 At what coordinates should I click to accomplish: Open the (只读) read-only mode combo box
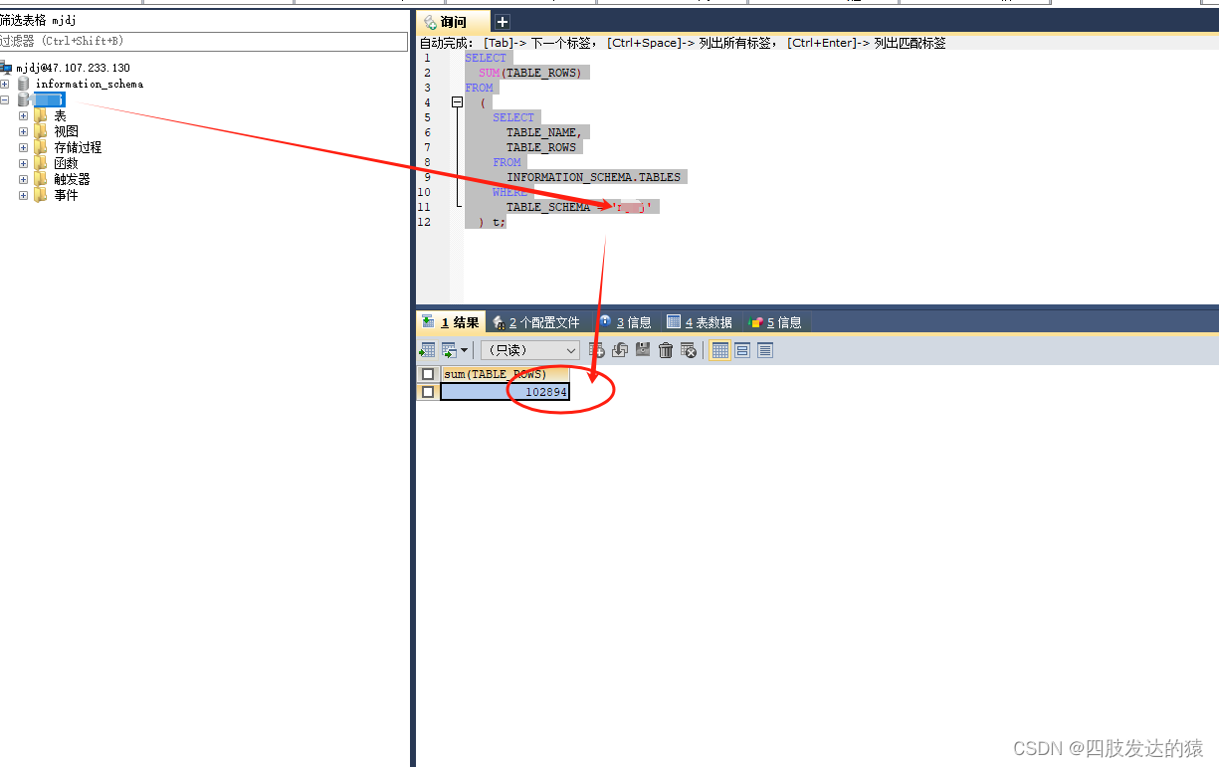[530, 350]
